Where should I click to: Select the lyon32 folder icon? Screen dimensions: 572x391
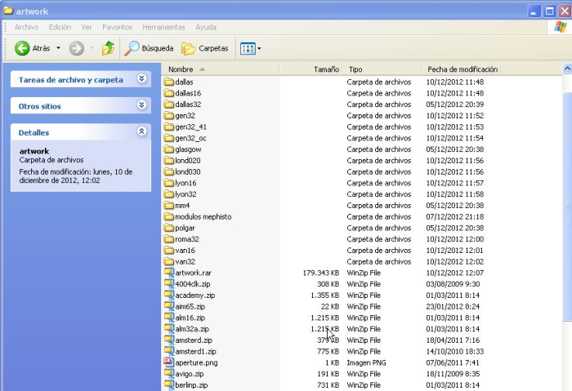[169, 193]
